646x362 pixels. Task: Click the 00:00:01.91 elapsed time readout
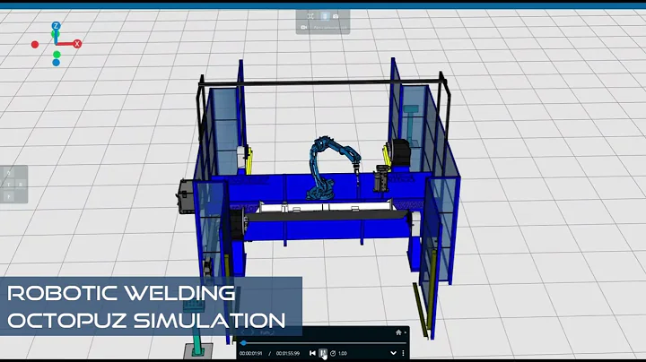[250, 353]
